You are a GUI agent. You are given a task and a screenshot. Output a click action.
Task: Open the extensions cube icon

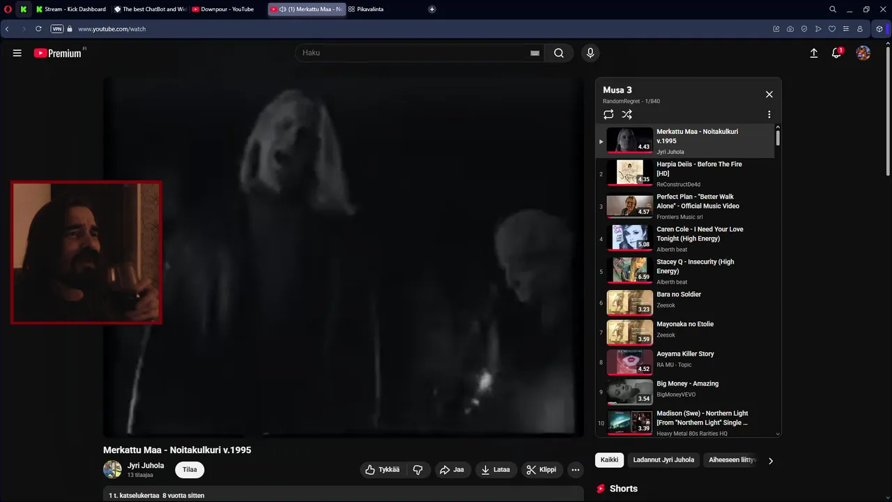click(x=879, y=29)
